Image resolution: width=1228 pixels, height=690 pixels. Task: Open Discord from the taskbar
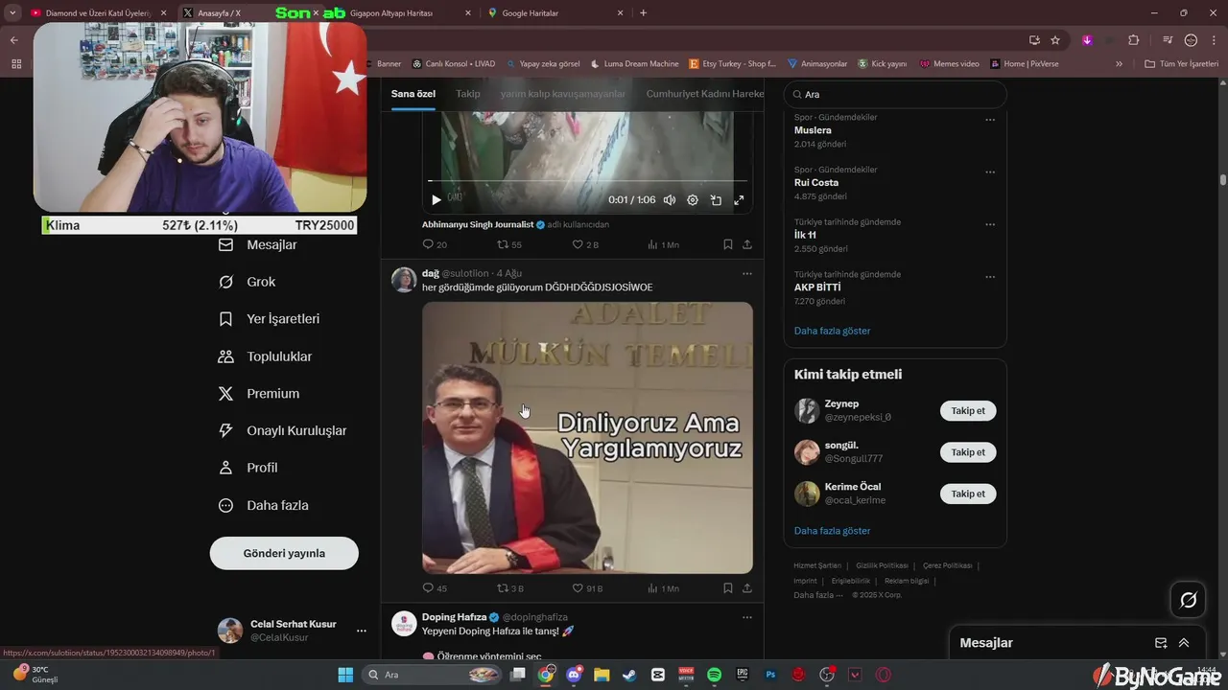pos(574,675)
